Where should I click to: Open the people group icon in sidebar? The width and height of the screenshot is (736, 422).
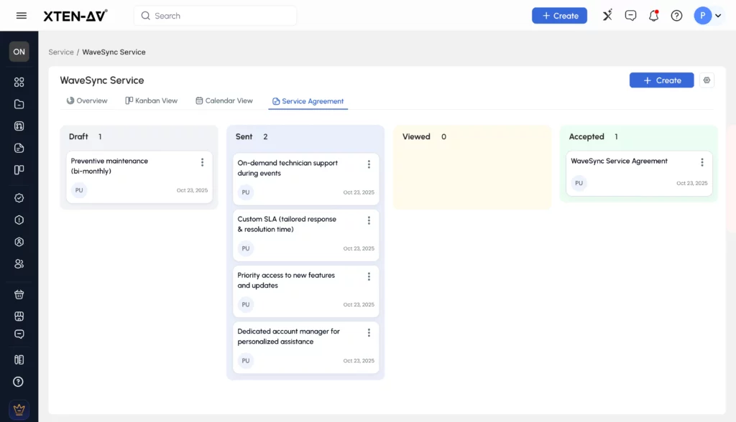point(19,264)
